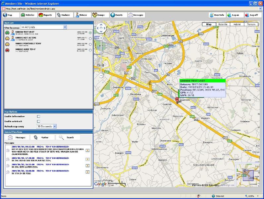
Task: Delete the 09:32:00 message with X icon
Action: (x=87, y=150)
